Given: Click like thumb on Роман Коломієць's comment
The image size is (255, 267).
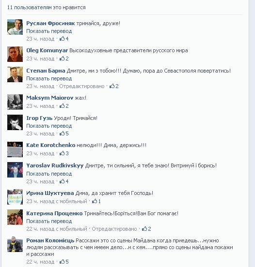Looking at the screenshot, I should (x=62, y=261).
